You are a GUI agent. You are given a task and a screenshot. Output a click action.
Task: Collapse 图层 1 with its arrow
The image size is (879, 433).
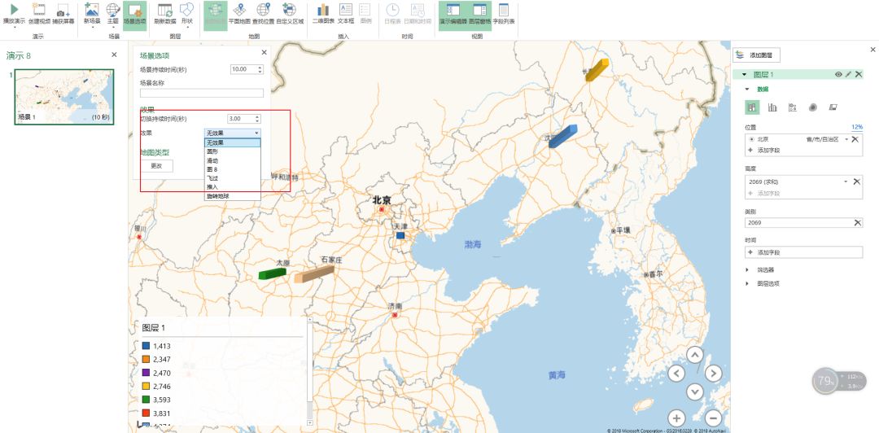pyautogui.click(x=744, y=75)
